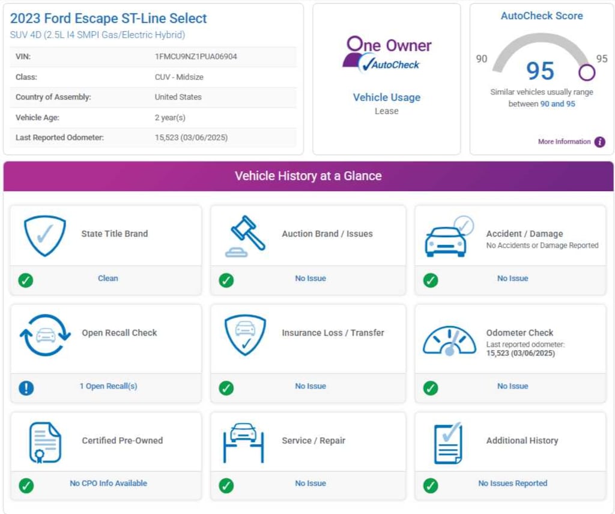Screen dimensions: 615x514
Task: Click the State Title Brand shield icon
Action: [x=44, y=236]
